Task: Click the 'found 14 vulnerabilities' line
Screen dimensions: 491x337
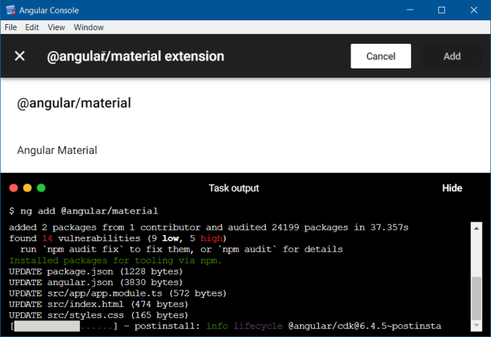Action: [117, 238]
